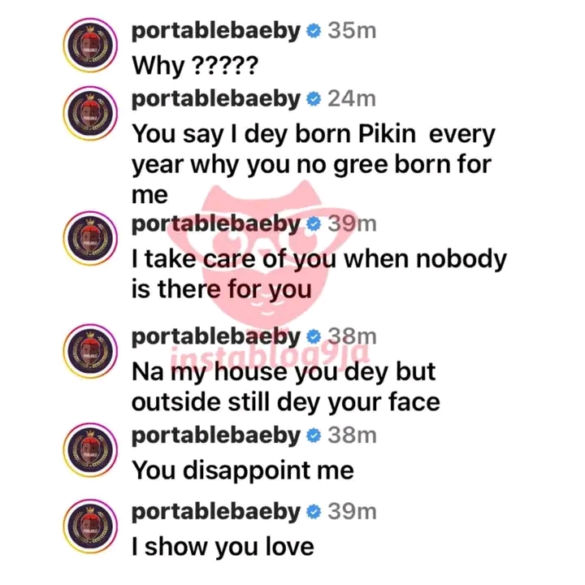Click verified badge on the 35m comment
This screenshot has width=585, height=585.
[x=313, y=32]
